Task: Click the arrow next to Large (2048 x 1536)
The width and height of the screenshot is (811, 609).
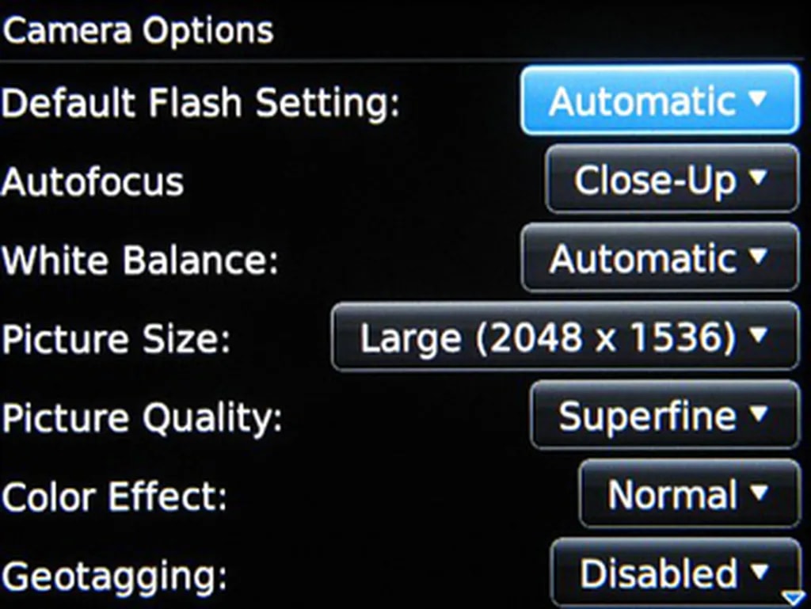Action: pos(758,336)
